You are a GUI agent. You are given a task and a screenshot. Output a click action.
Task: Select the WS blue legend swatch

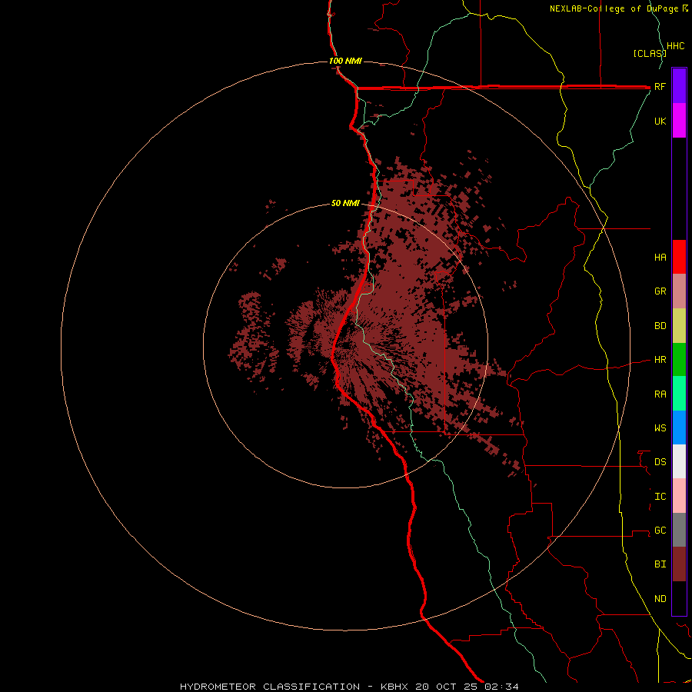[x=679, y=428]
